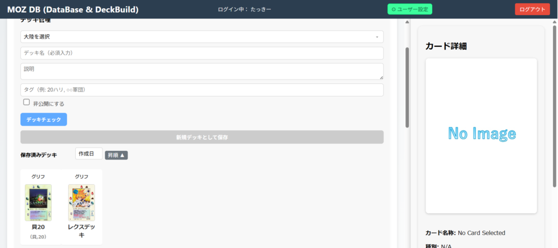Screen dimensions: 558x248
Task: Toggle the 非公開にする checkbox
Action: 26,102
